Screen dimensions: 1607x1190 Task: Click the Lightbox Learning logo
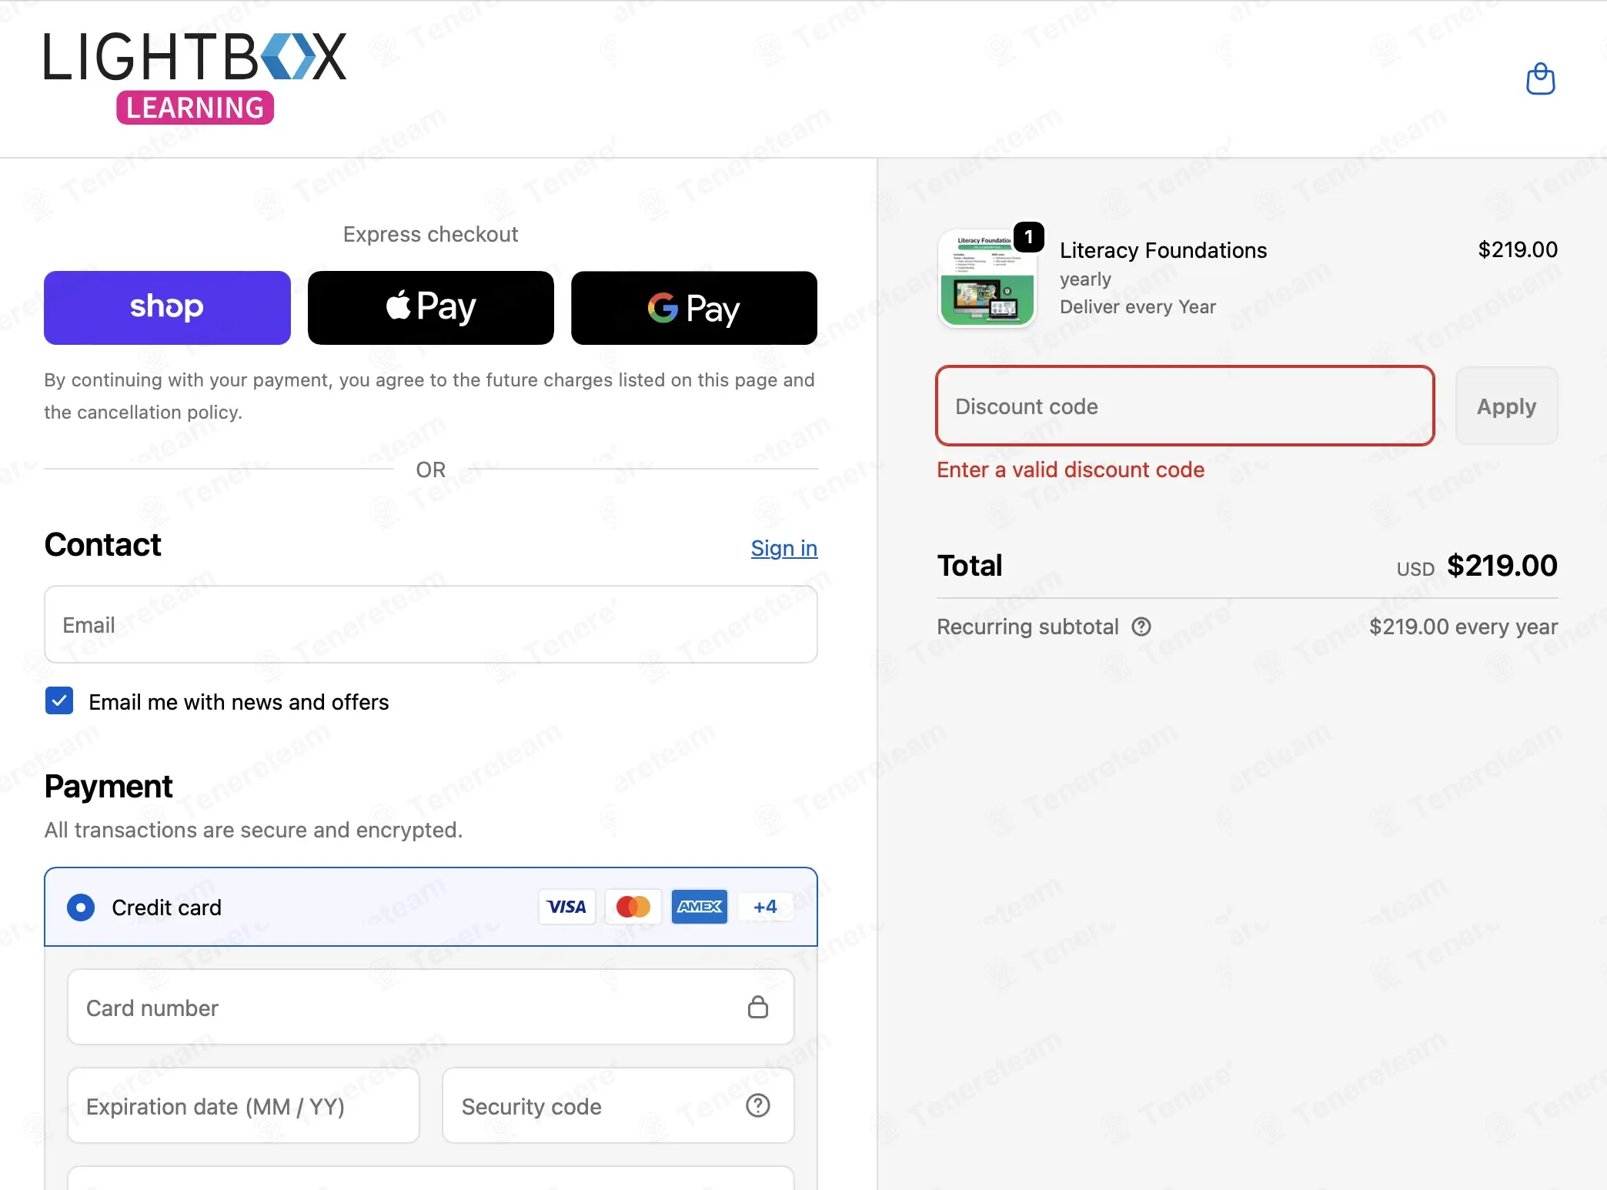[x=195, y=78]
